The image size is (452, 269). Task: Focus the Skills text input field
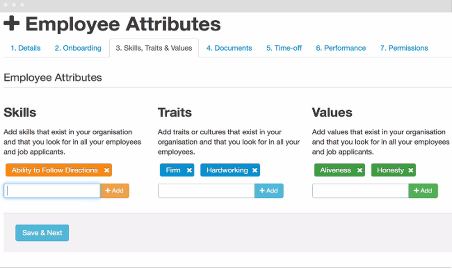tap(52, 191)
